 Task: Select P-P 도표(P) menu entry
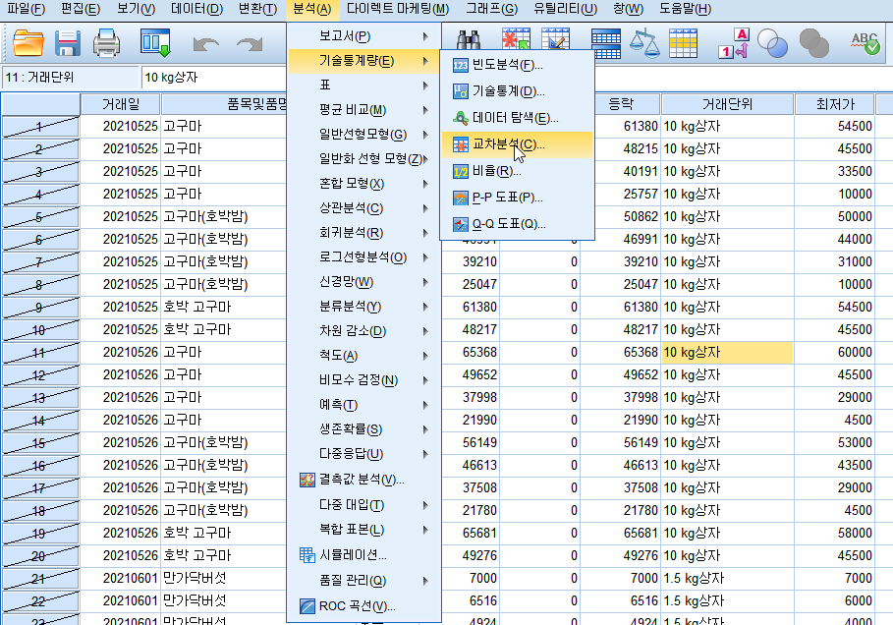pos(517,198)
